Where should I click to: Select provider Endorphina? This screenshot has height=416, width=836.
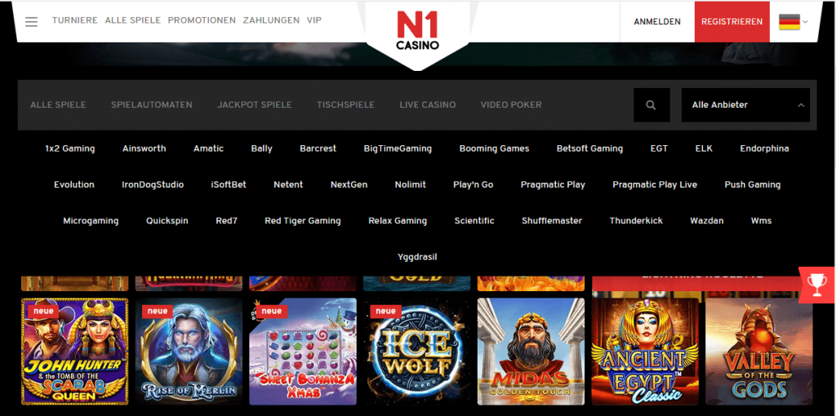(x=764, y=148)
